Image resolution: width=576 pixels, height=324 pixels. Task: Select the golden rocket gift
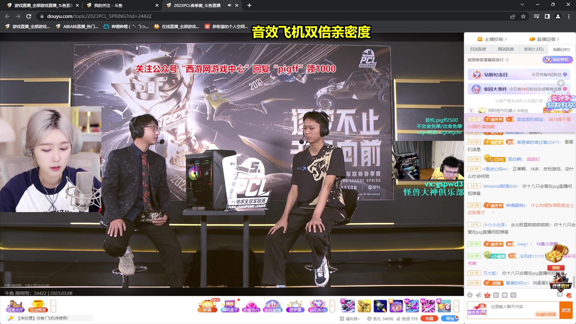(364, 306)
